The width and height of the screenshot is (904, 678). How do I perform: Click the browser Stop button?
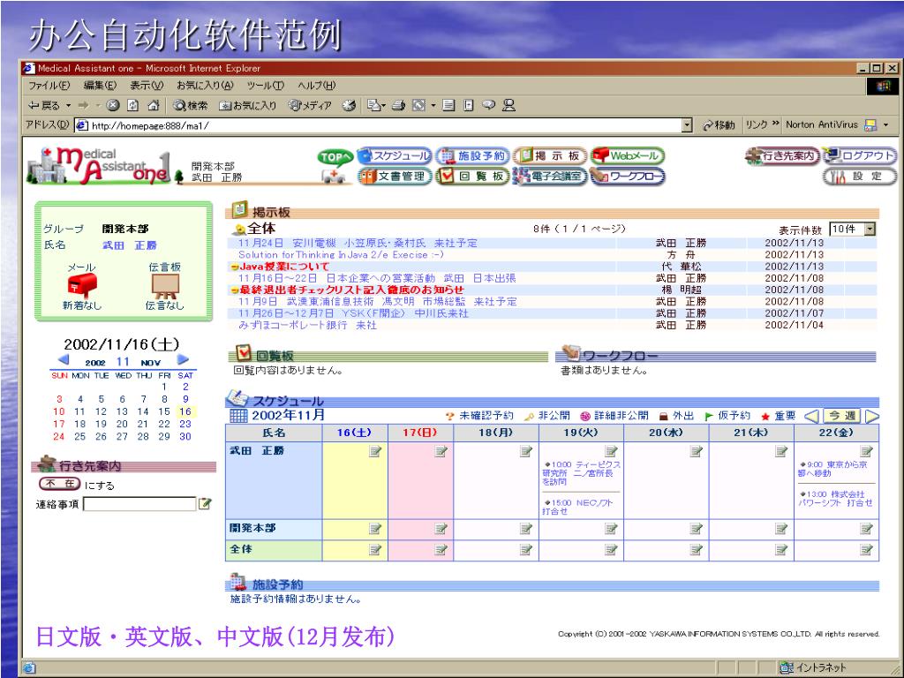[113, 105]
